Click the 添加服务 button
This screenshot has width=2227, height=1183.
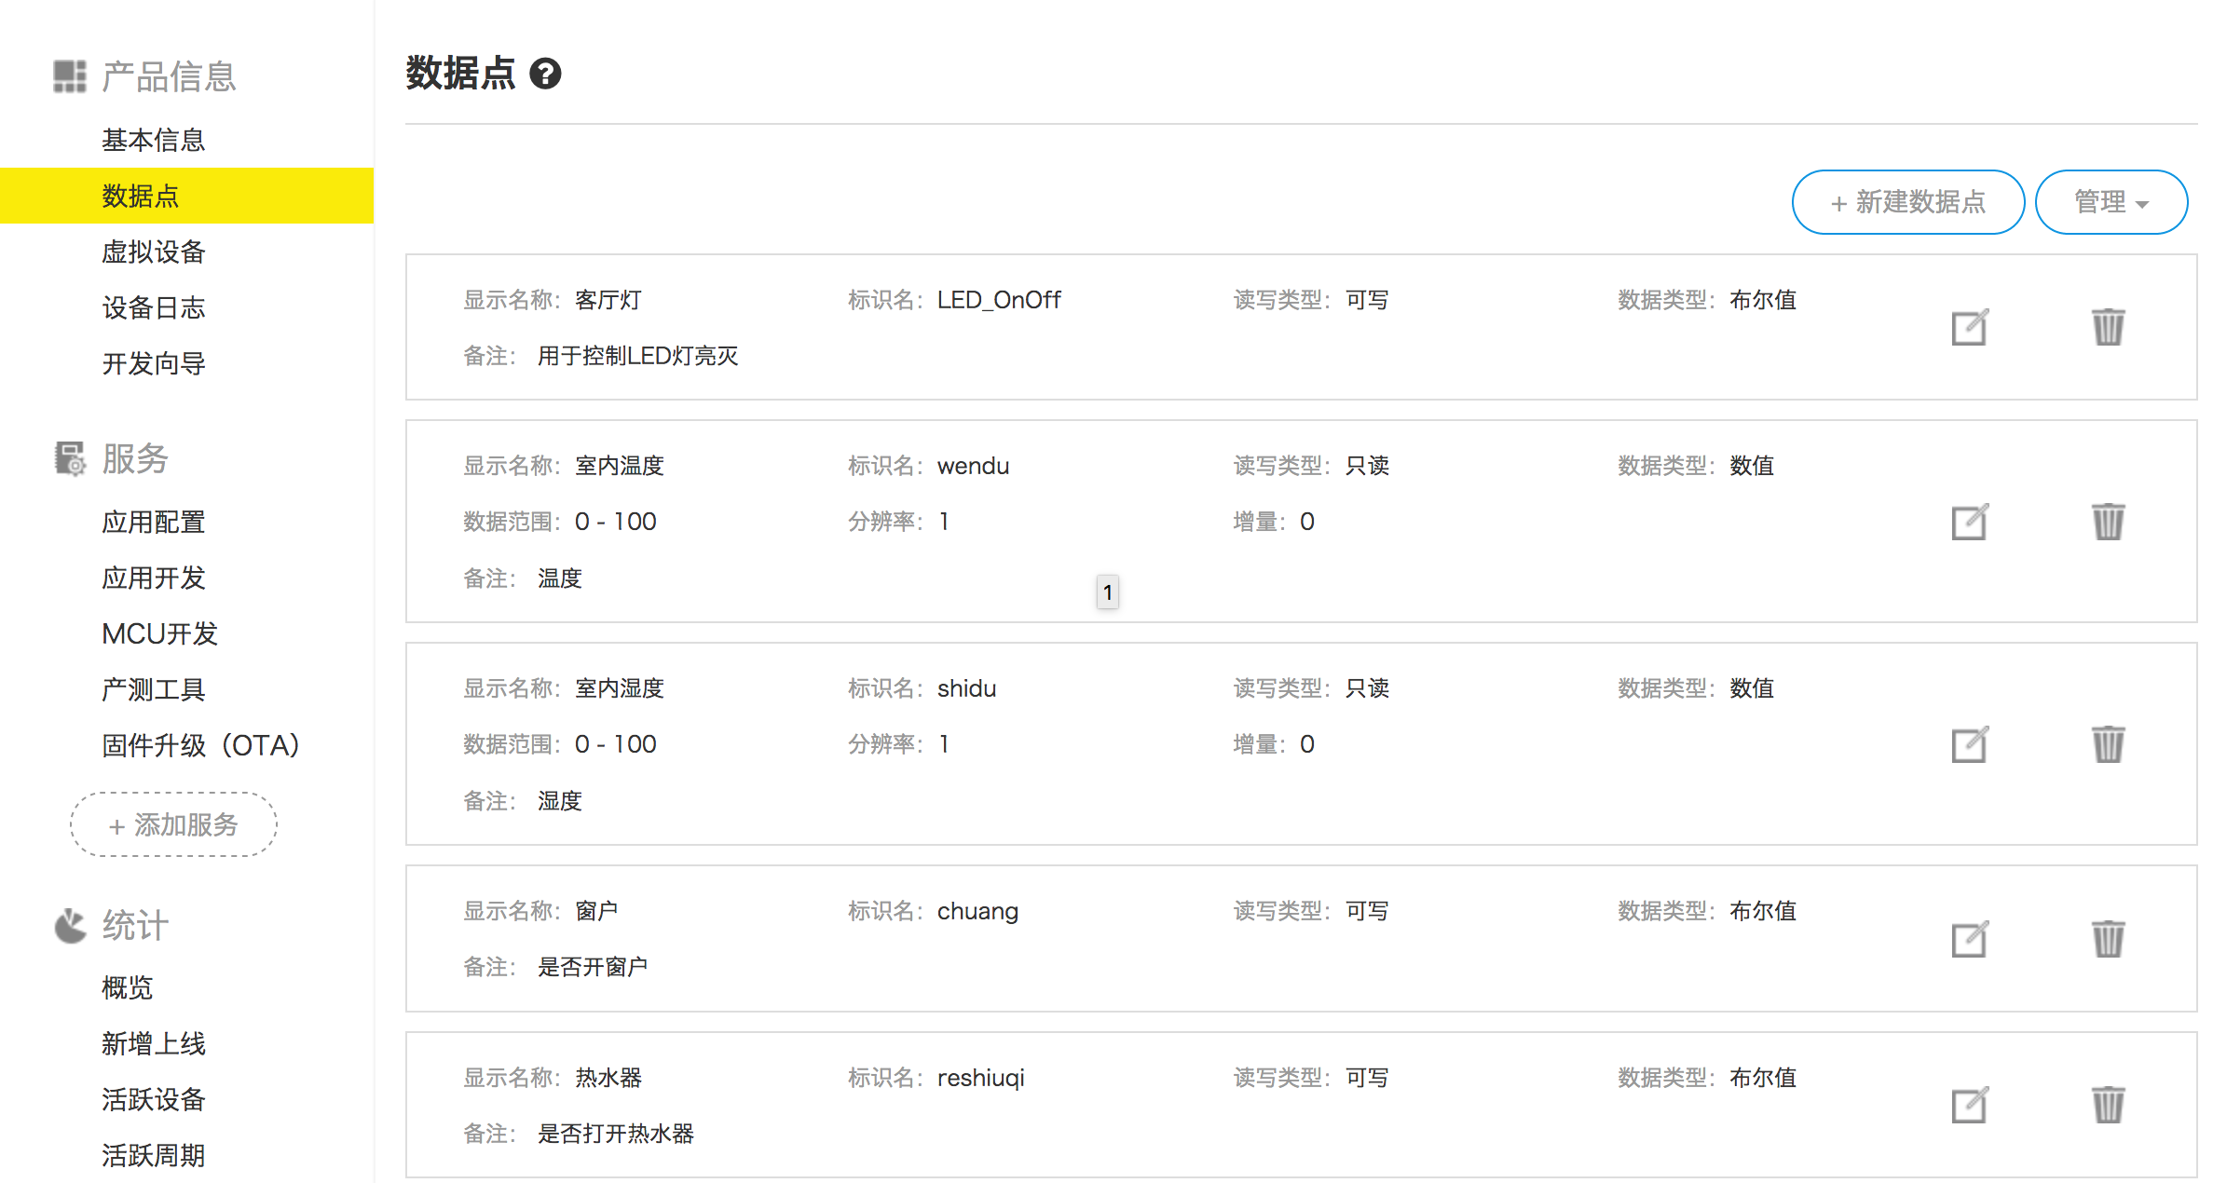[x=172, y=824]
